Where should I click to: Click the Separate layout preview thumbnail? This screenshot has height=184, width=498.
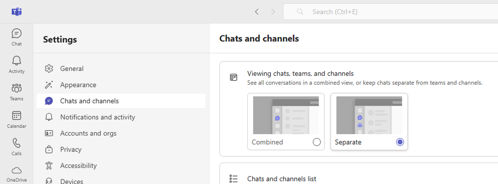369,115
